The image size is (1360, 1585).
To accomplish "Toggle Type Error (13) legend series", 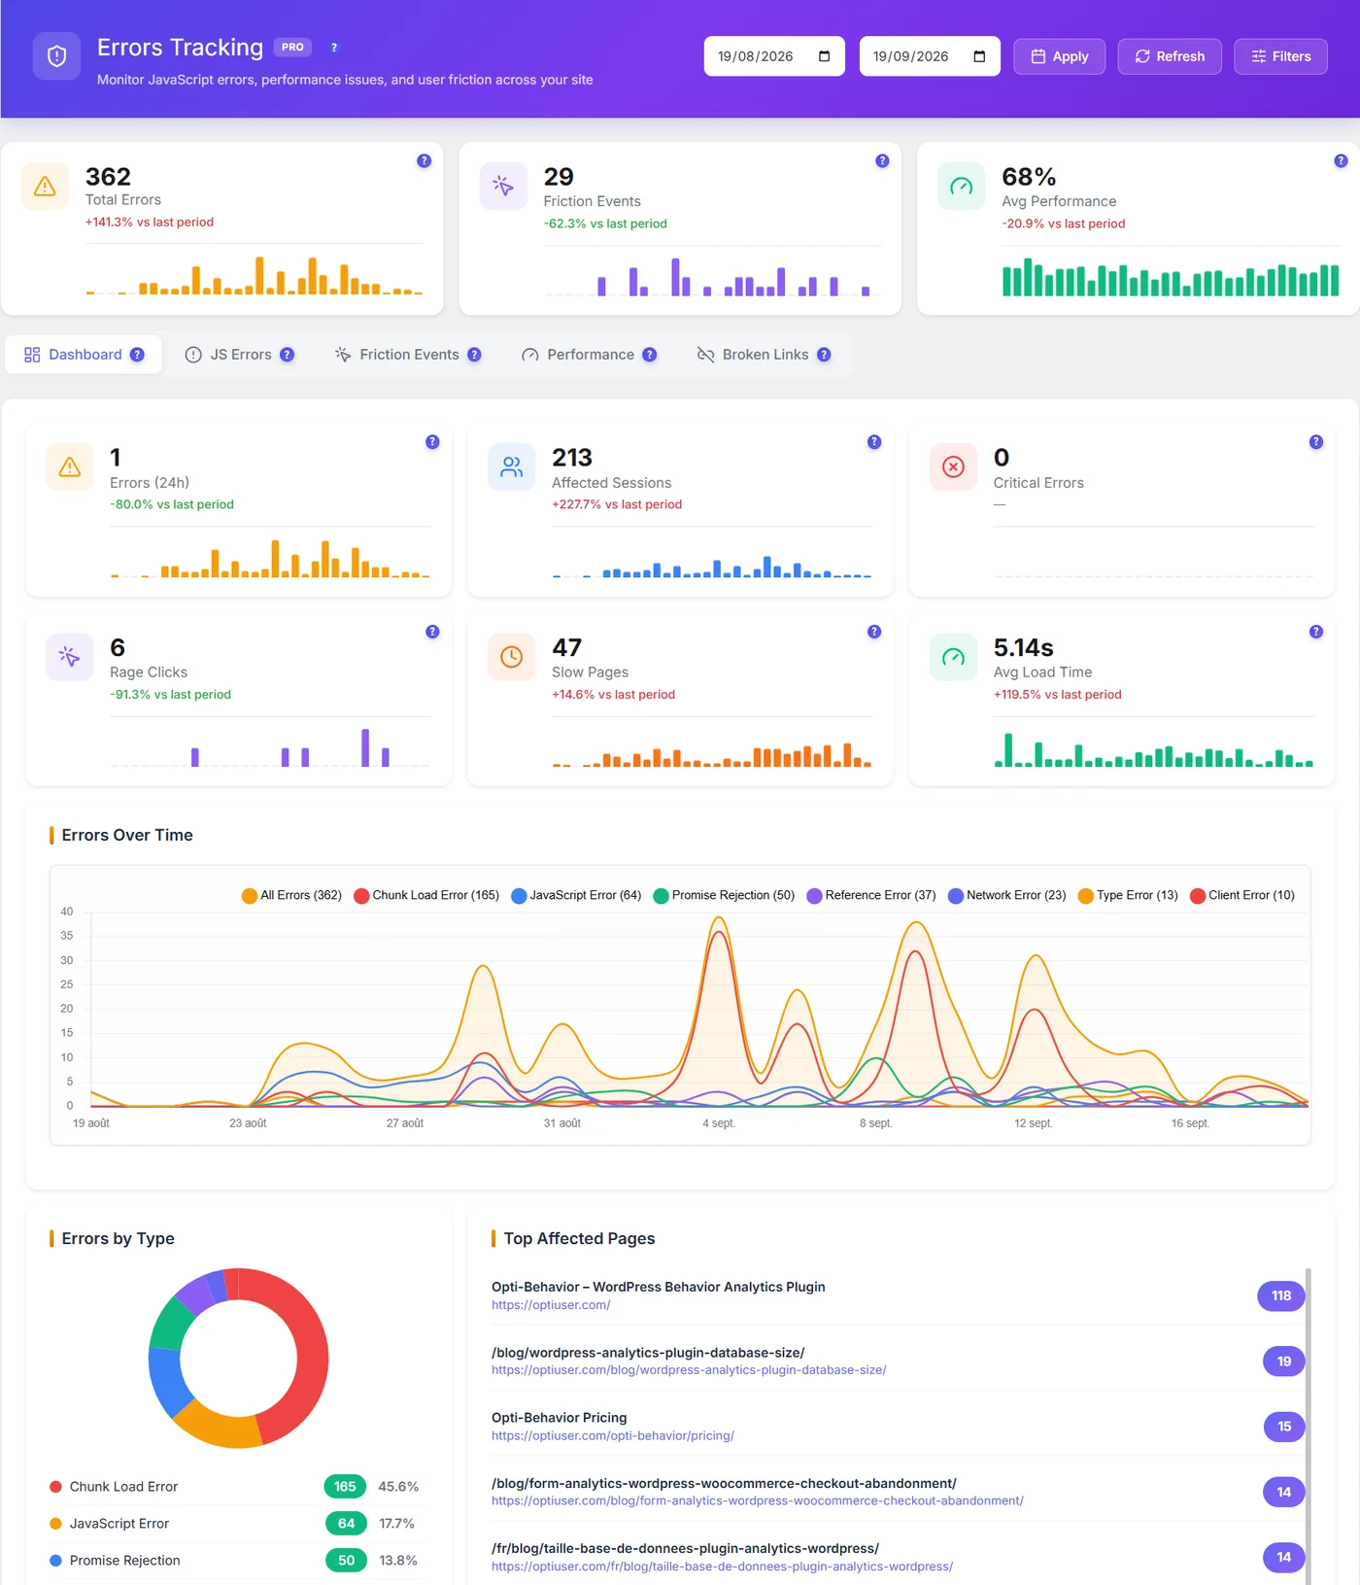I will pyautogui.click(x=1128, y=895).
